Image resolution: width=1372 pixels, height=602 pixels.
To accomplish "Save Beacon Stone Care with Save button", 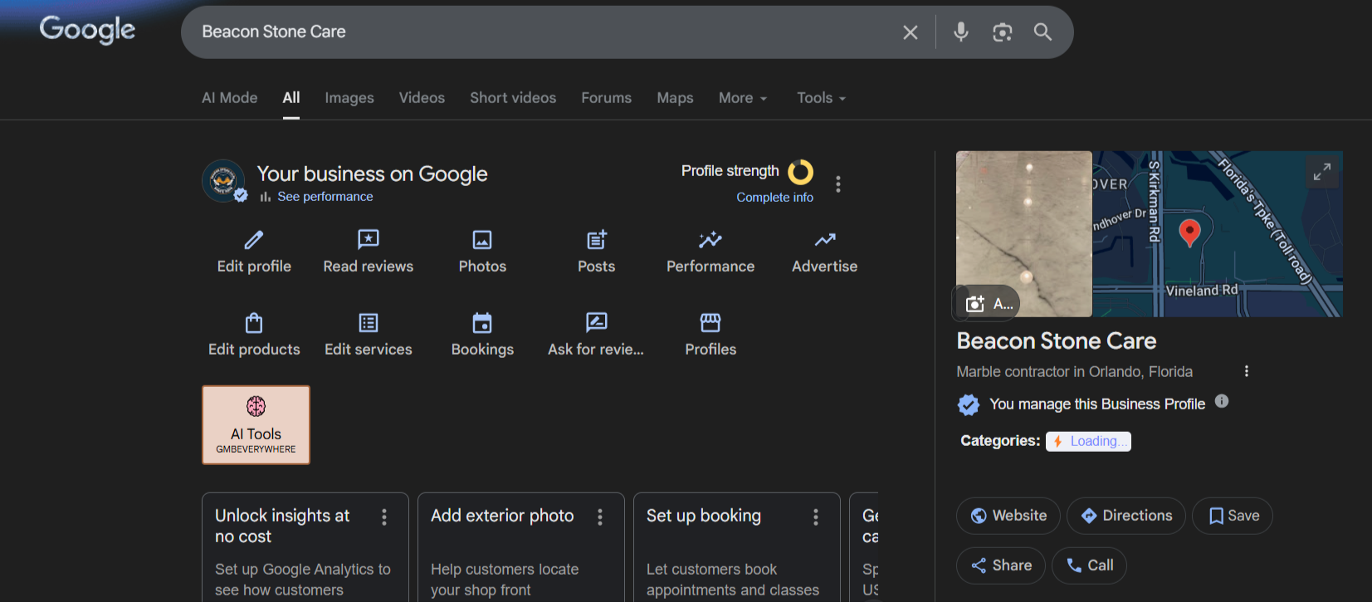I will [1232, 516].
